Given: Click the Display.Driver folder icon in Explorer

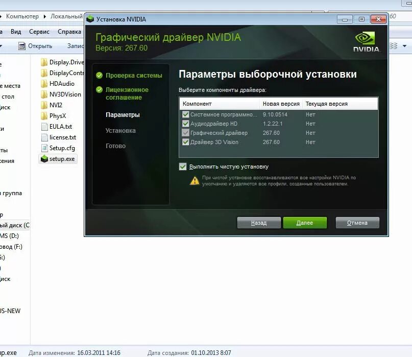Looking at the screenshot, I should (44, 62).
